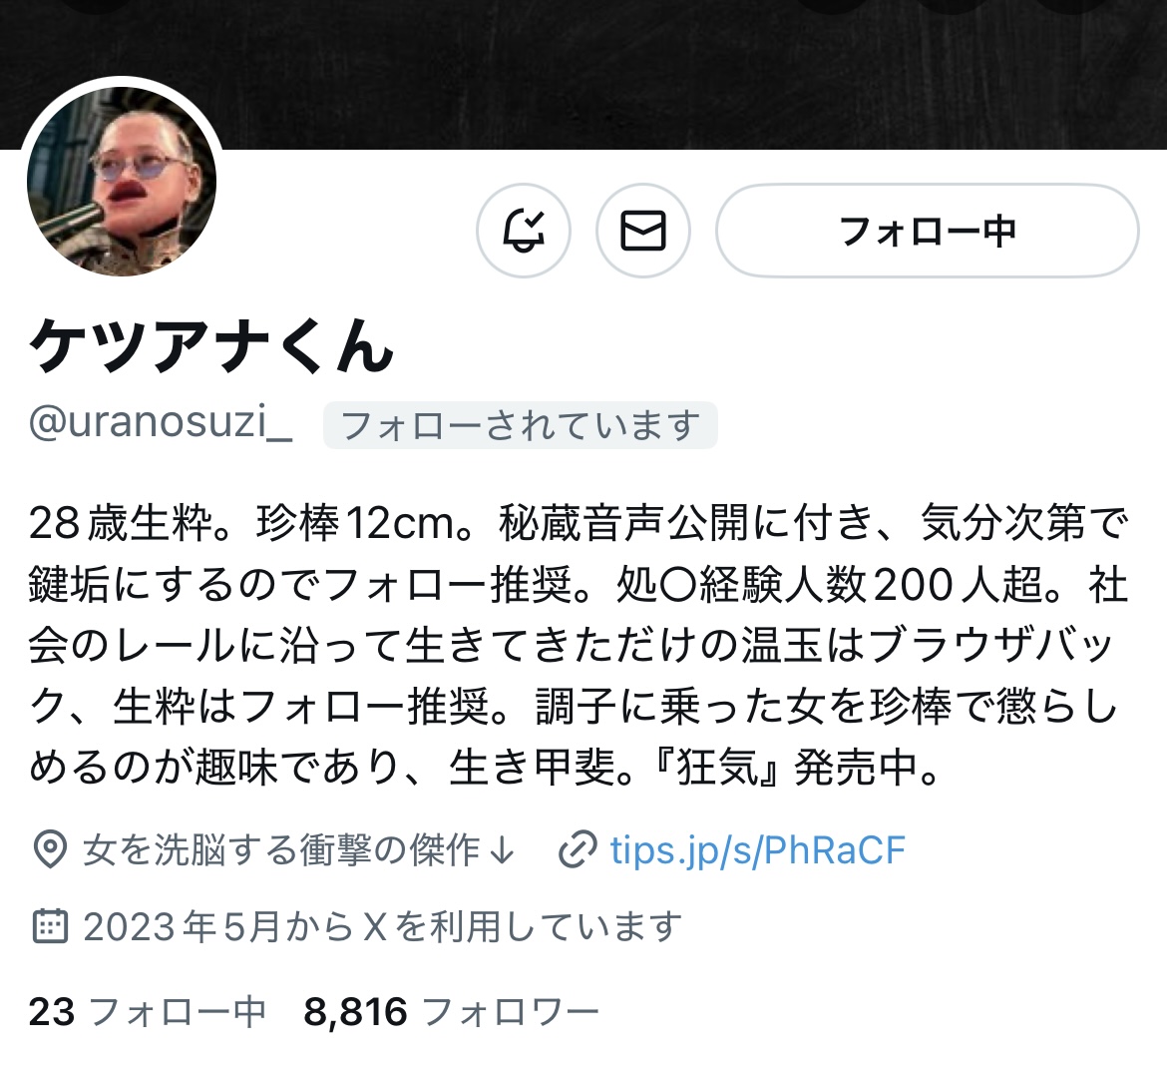1167x1077 pixels.
Task: Click the chain link icon
Action: (578, 849)
